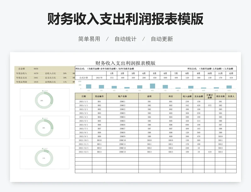251x192 pixels.
Task: Select the date cell 2021/10/1
Action: pyautogui.click(x=83, y=140)
